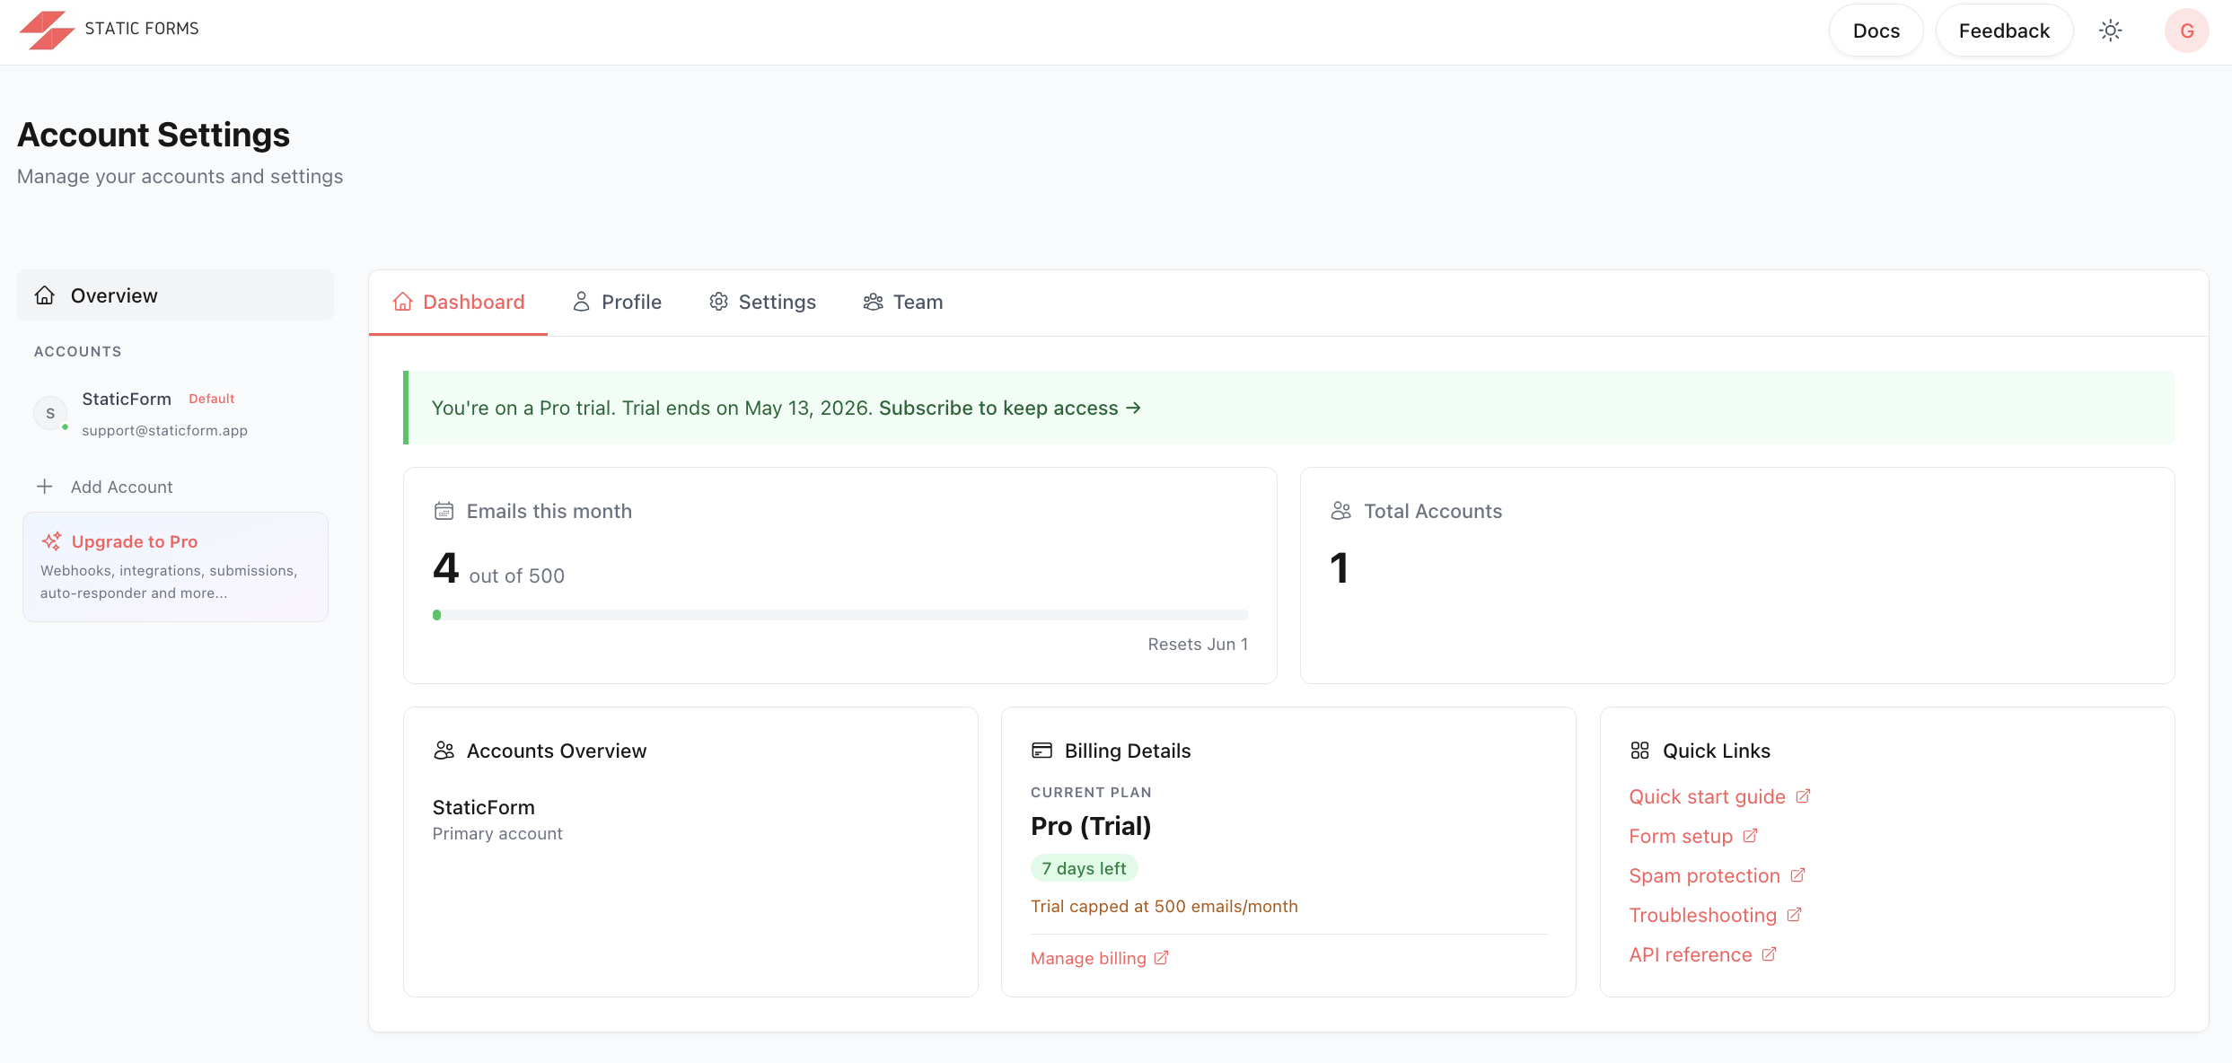This screenshot has height=1063, width=2232.
Task: Choose Add Account
Action: (x=121, y=487)
